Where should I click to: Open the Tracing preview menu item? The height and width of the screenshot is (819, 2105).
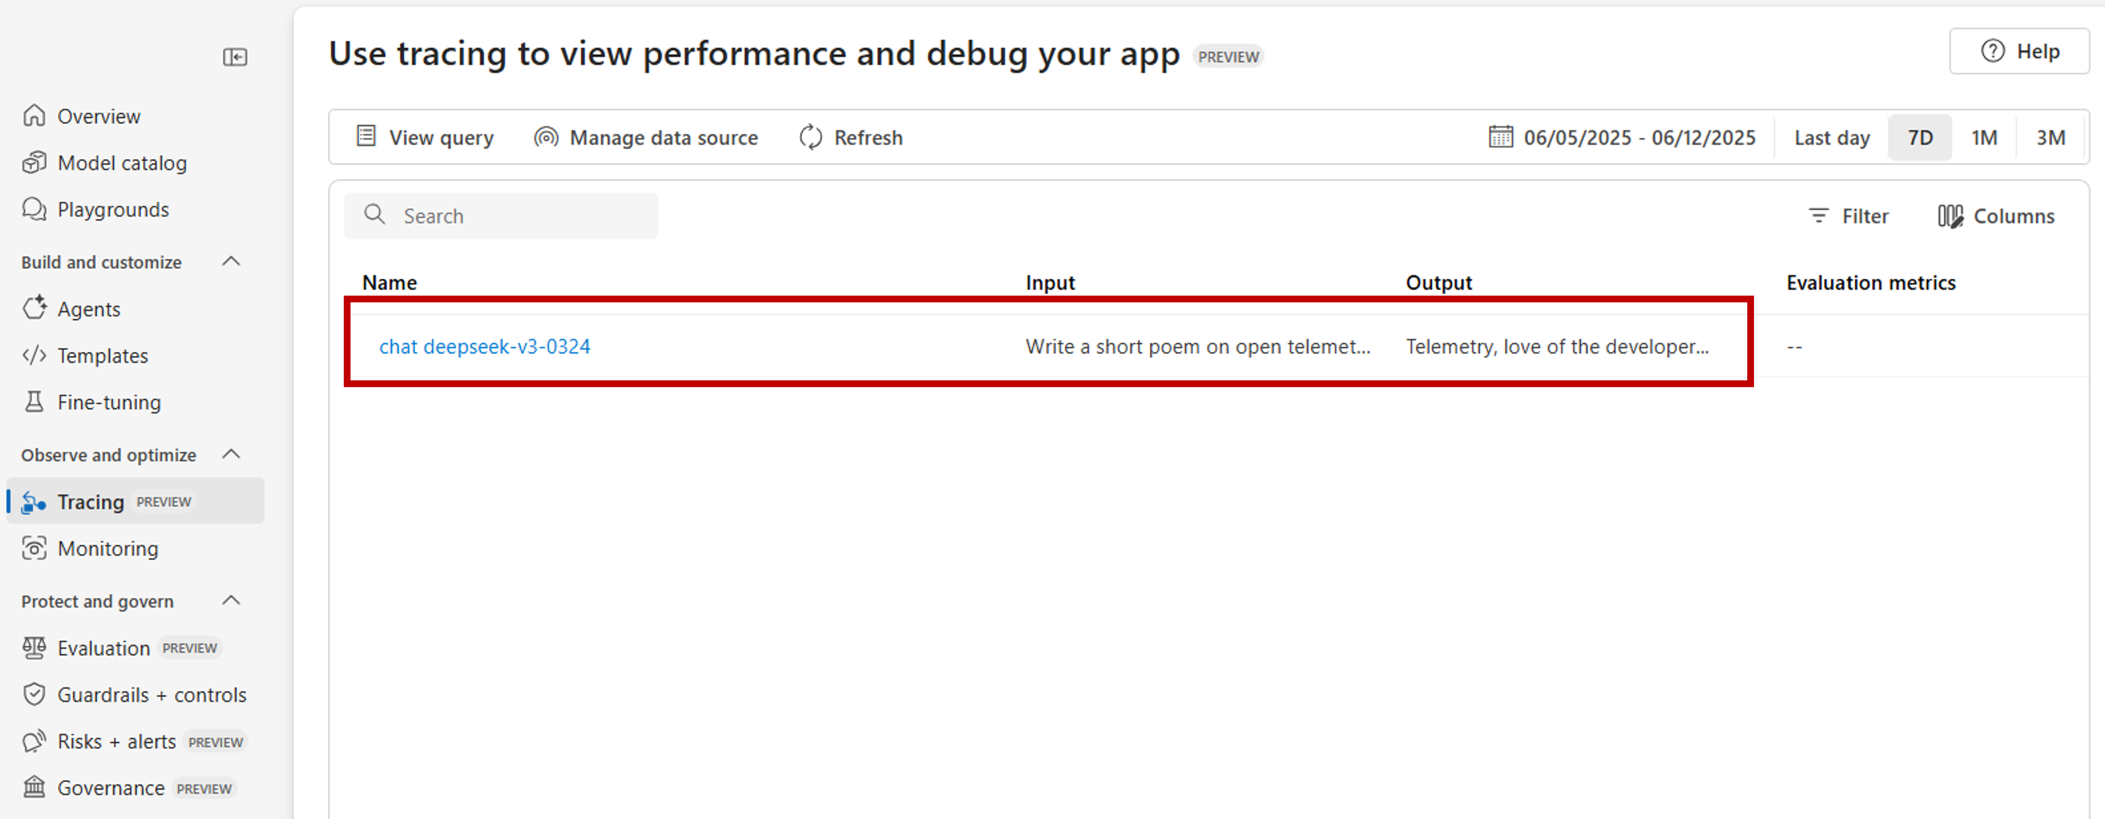point(90,502)
